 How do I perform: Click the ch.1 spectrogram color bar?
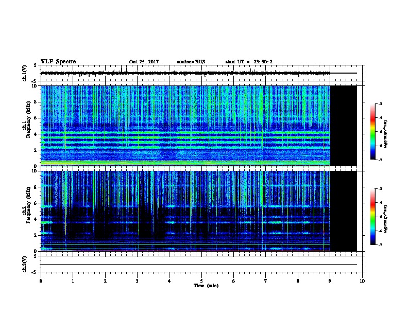tap(372, 132)
